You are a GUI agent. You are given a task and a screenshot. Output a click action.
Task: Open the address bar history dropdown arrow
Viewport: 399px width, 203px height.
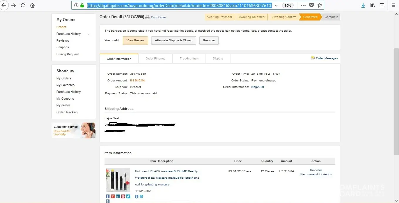coord(276,5)
